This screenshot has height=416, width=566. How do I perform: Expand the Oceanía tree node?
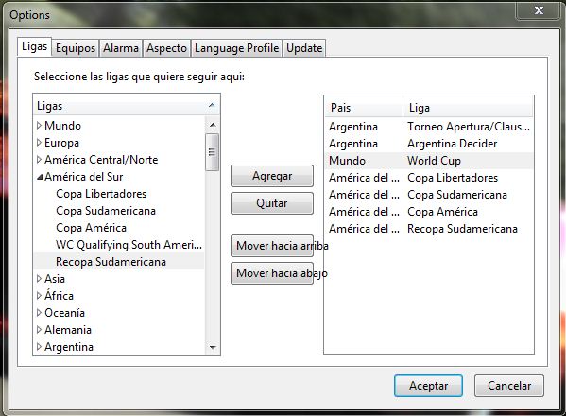[39, 313]
